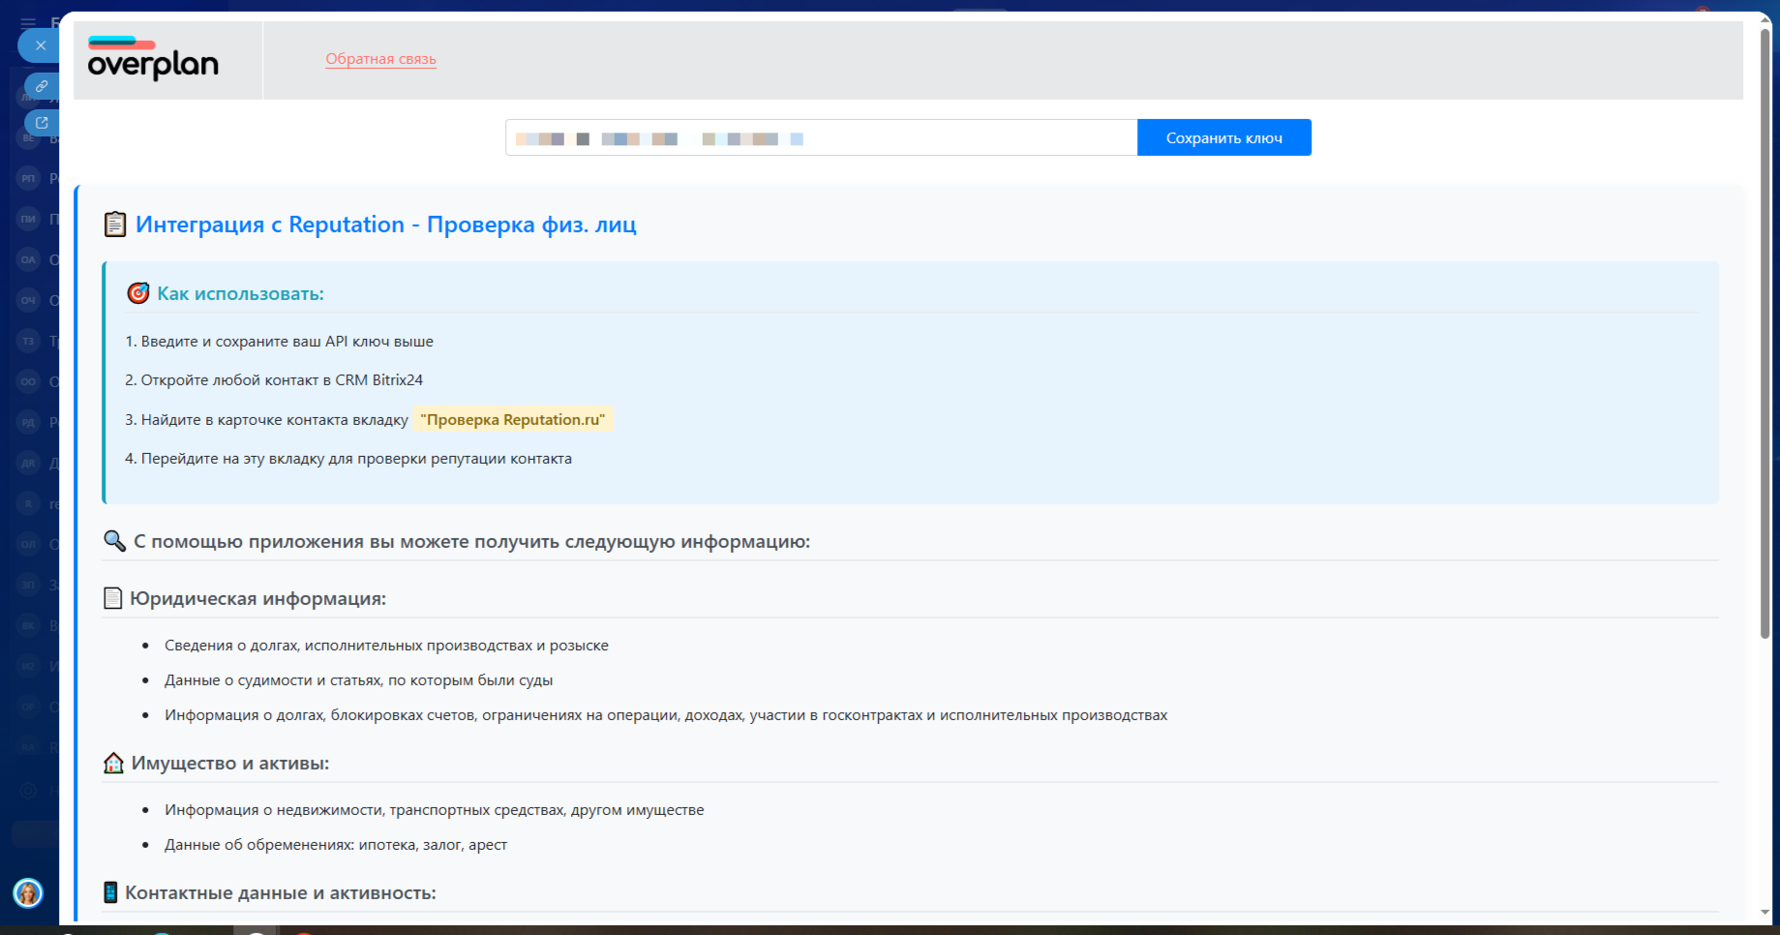Click the document icon beside Юридическая информация
The image size is (1780, 935).
[x=113, y=598]
